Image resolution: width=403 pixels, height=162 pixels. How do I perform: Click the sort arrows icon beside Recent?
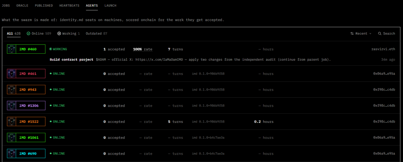(x=352, y=33)
